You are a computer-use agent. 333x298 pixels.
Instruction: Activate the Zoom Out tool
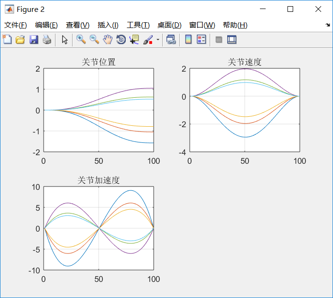(94, 40)
